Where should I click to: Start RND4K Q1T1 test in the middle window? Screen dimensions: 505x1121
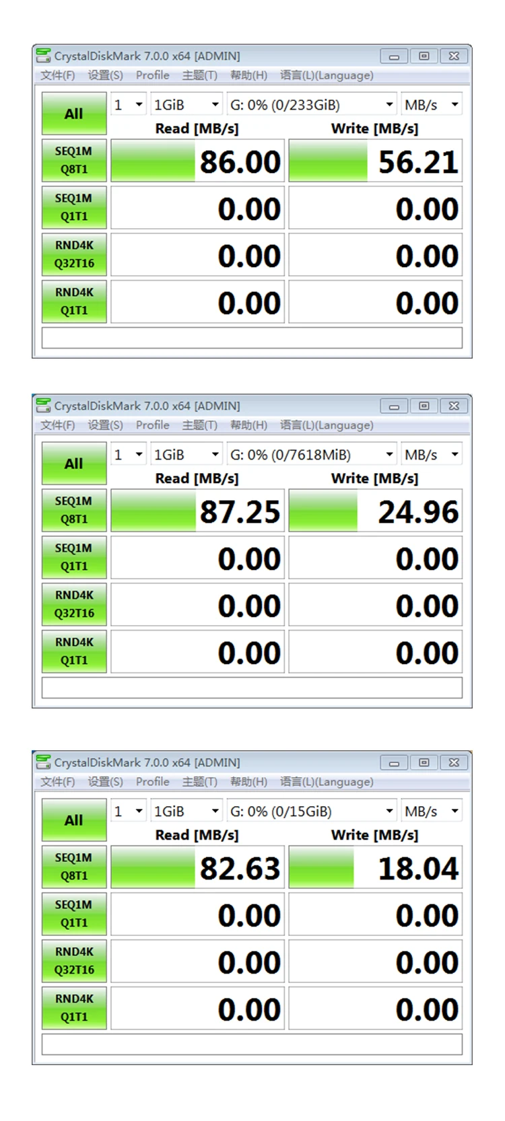74,651
